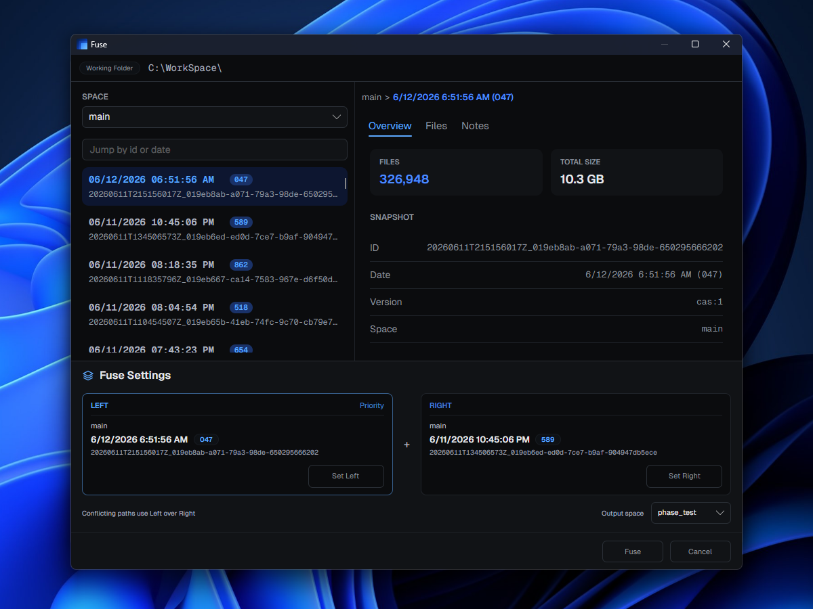Click the Cancel button
This screenshot has height=609, width=813.
tap(701, 551)
